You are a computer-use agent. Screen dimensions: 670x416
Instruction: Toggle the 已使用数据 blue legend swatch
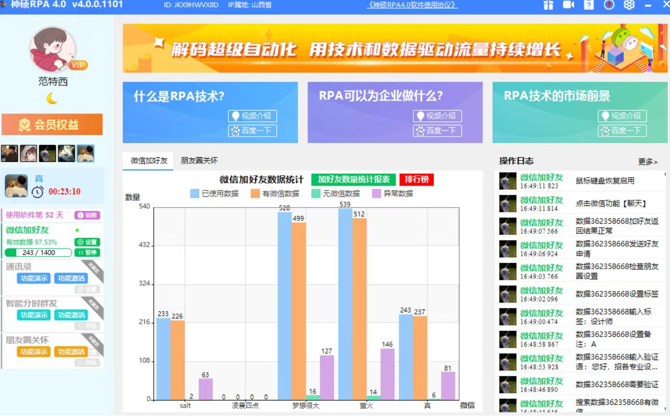(x=195, y=194)
